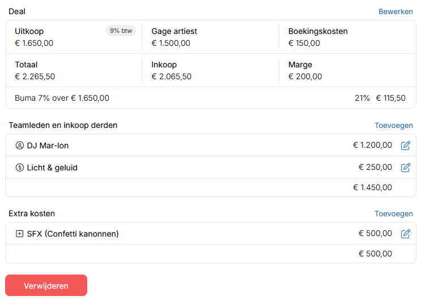This screenshot has width=421, height=300.
Task: Click the Buma 7% over € 1.650,00 row
Action: point(62,98)
